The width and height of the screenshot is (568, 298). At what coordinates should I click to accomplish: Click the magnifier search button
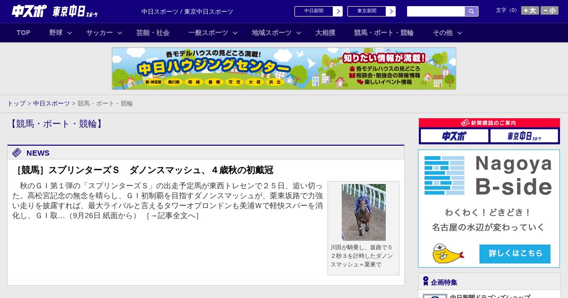[x=471, y=11]
